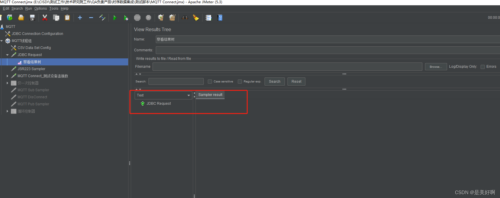The width and height of the screenshot is (500, 198).
Task: Focus the Comments input field
Action: pyautogui.click(x=328, y=50)
